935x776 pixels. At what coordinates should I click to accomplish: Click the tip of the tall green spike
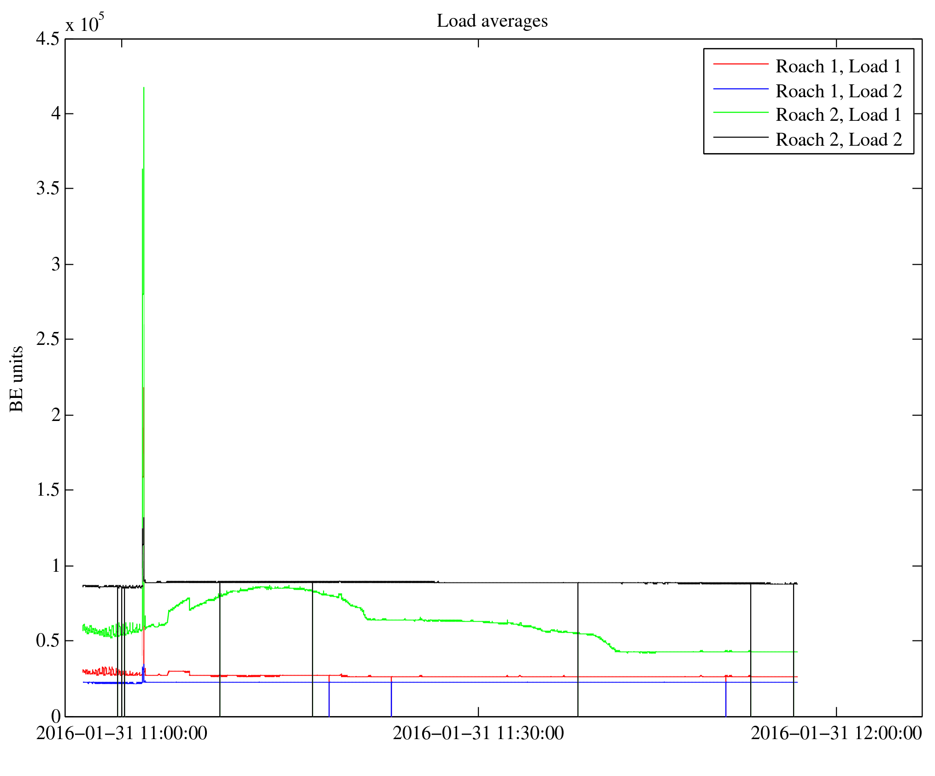click(x=144, y=88)
